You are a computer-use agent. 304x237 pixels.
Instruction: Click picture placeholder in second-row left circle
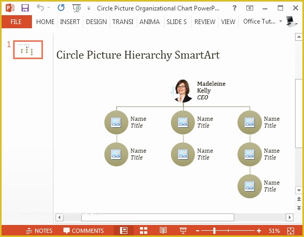tap(116, 154)
